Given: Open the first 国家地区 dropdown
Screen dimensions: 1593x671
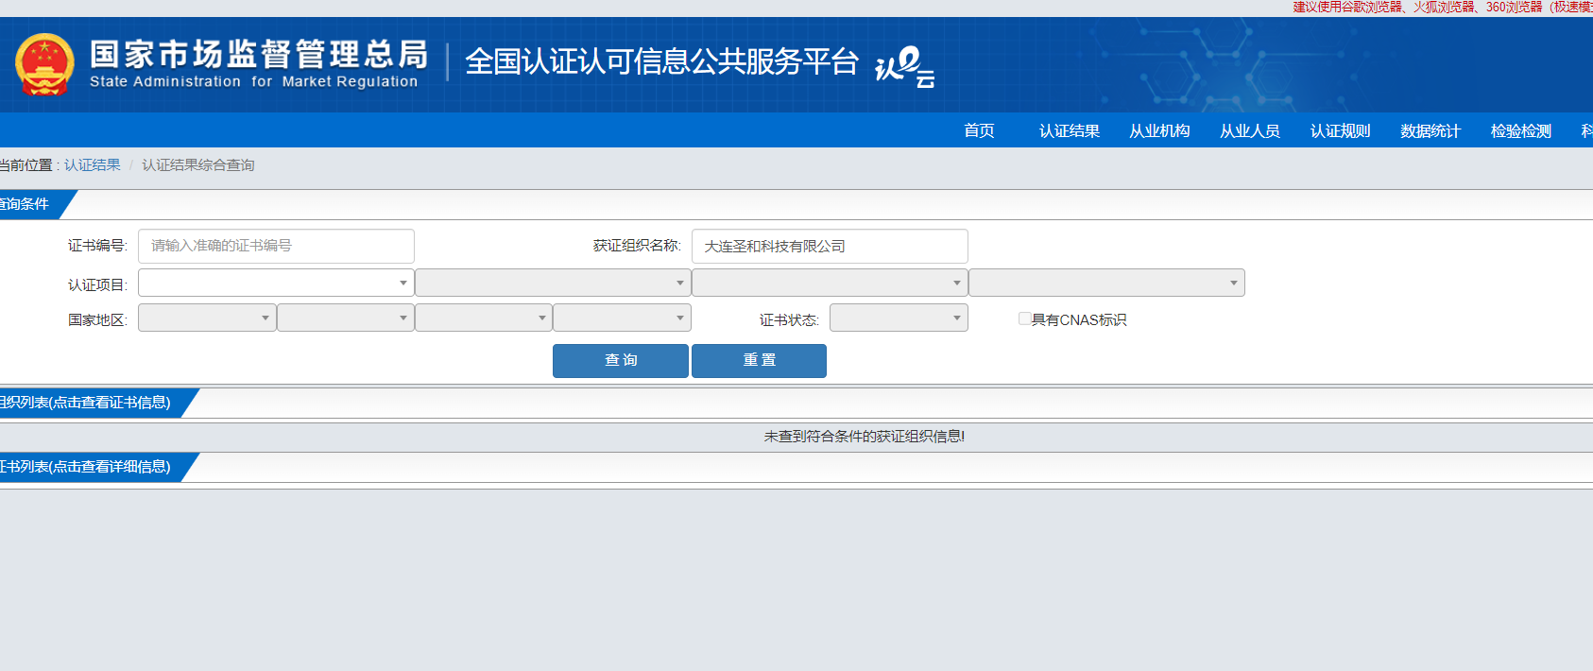Looking at the screenshot, I should (207, 318).
